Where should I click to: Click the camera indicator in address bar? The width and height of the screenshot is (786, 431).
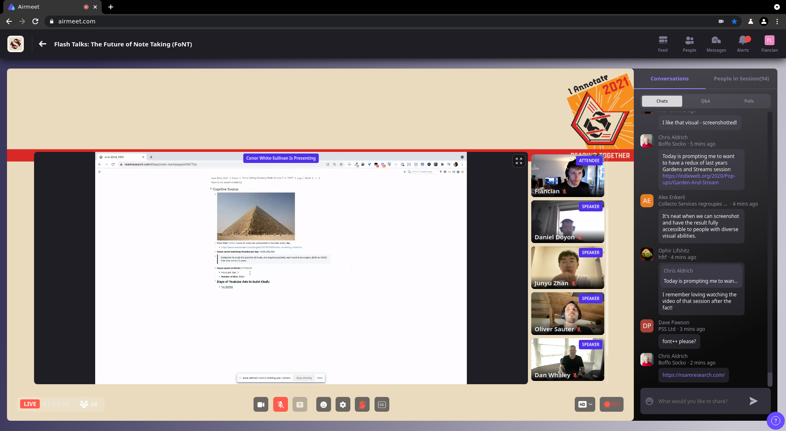[x=721, y=21]
